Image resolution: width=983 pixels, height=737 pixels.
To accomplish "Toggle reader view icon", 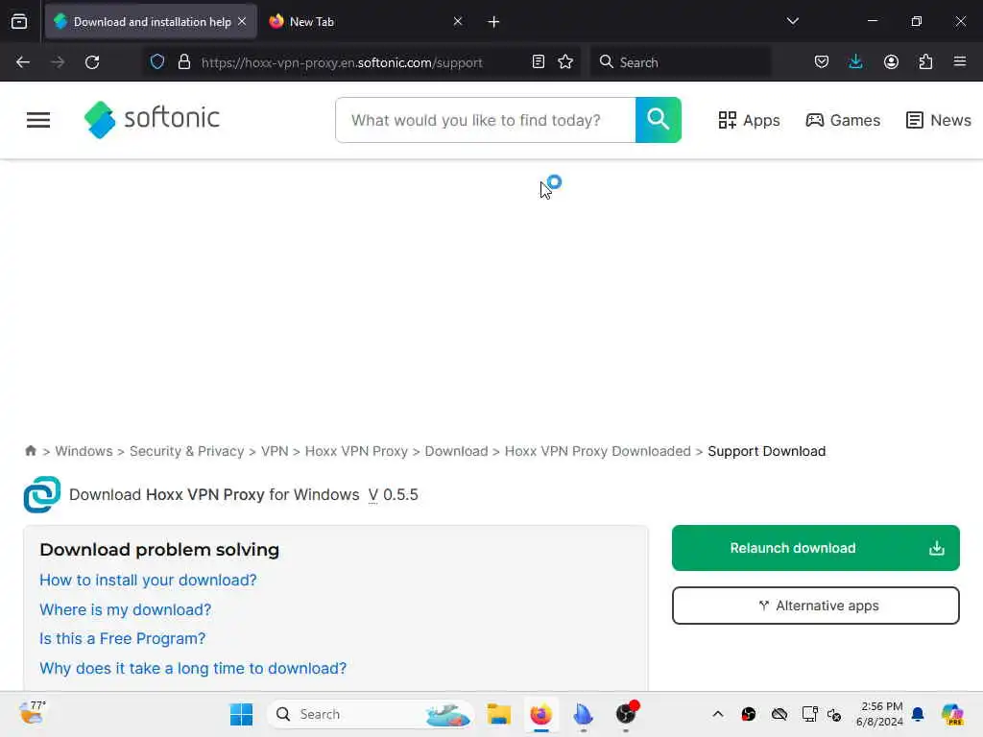I will pos(538,61).
